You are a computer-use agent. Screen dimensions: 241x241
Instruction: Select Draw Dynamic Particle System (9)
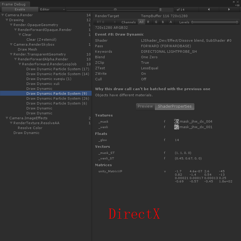point(46,94)
